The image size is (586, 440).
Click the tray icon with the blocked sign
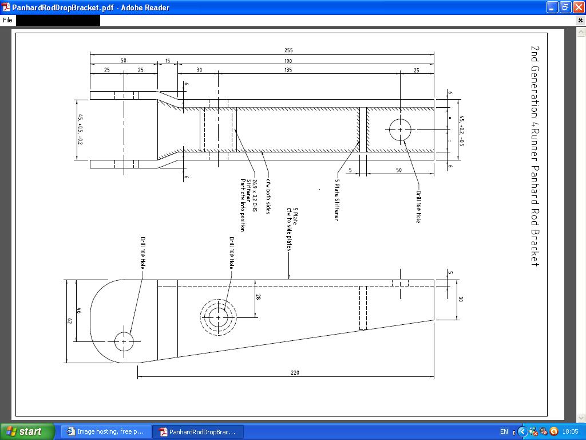544,431
